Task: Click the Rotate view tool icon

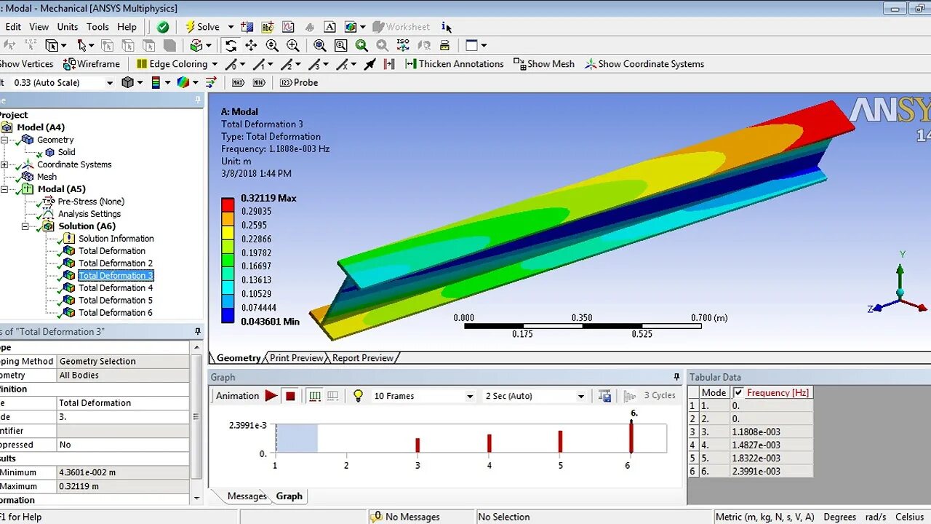Action: click(x=231, y=45)
